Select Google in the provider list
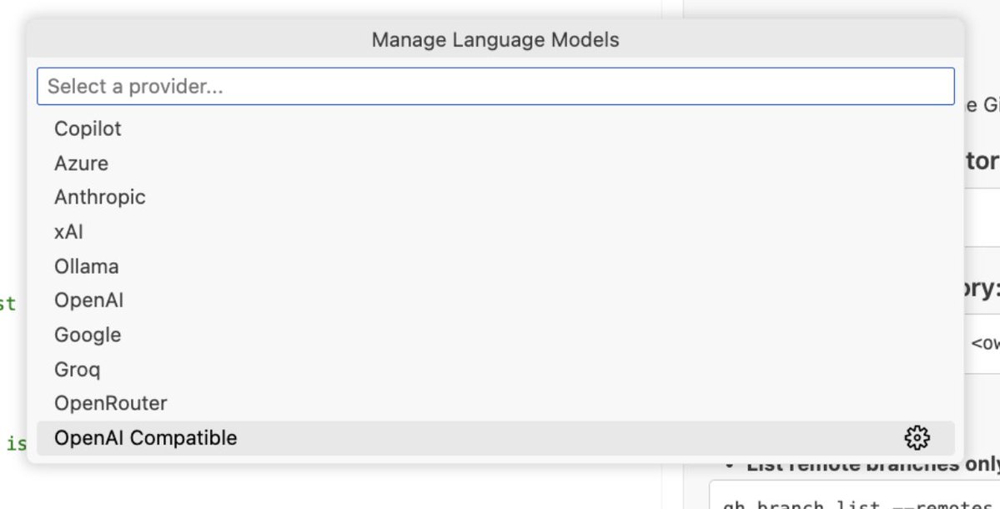Image resolution: width=1000 pixels, height=509 pixels. pyautogui.click(x=88, y=335)
